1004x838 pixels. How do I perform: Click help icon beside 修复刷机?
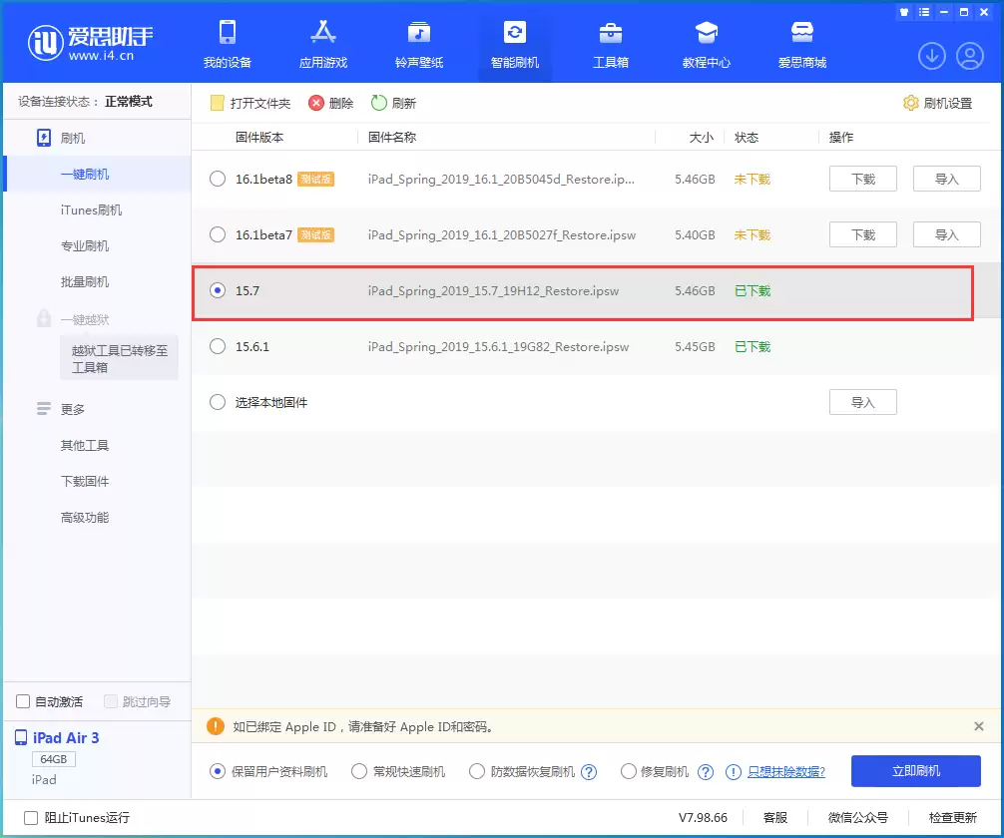(x=706, y=772)
